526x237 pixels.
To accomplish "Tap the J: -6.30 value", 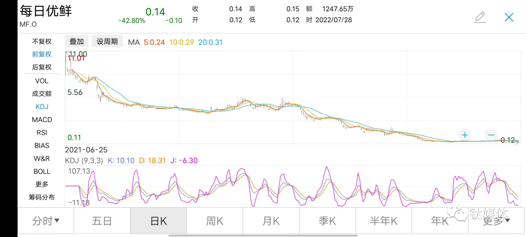I will pos(184,160).
